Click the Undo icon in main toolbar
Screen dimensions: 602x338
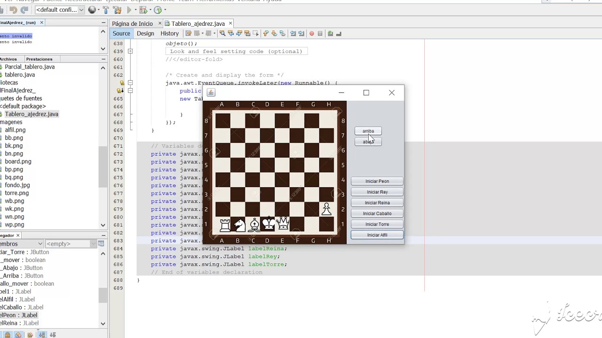[14, 10]
